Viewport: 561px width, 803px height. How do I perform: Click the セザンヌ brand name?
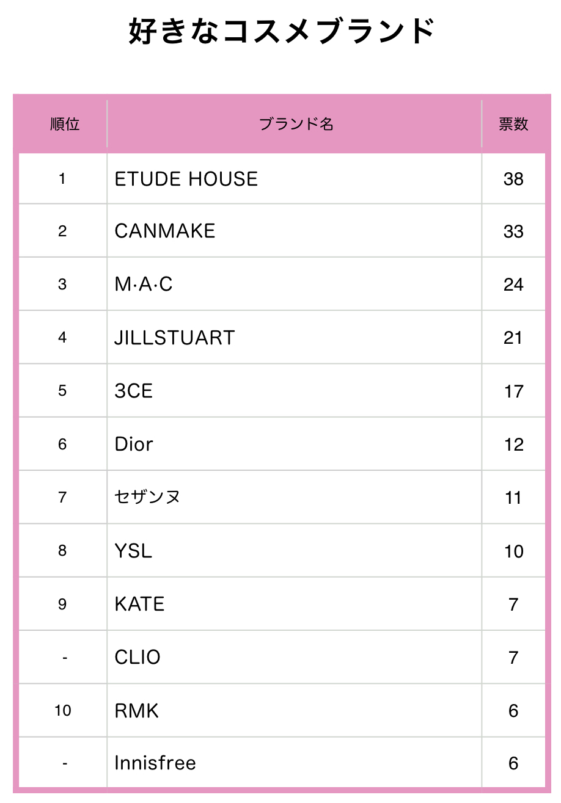point(147,497)
